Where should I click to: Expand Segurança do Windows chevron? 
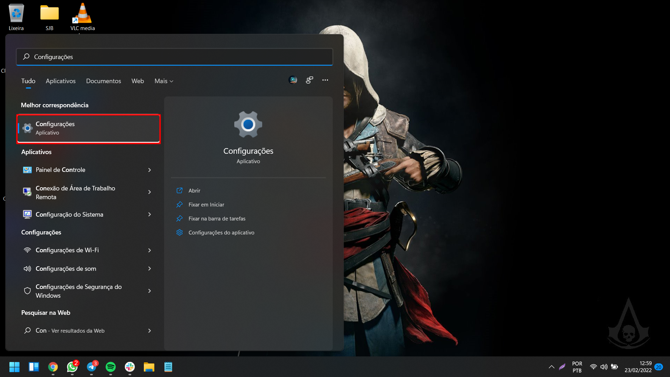149,291
